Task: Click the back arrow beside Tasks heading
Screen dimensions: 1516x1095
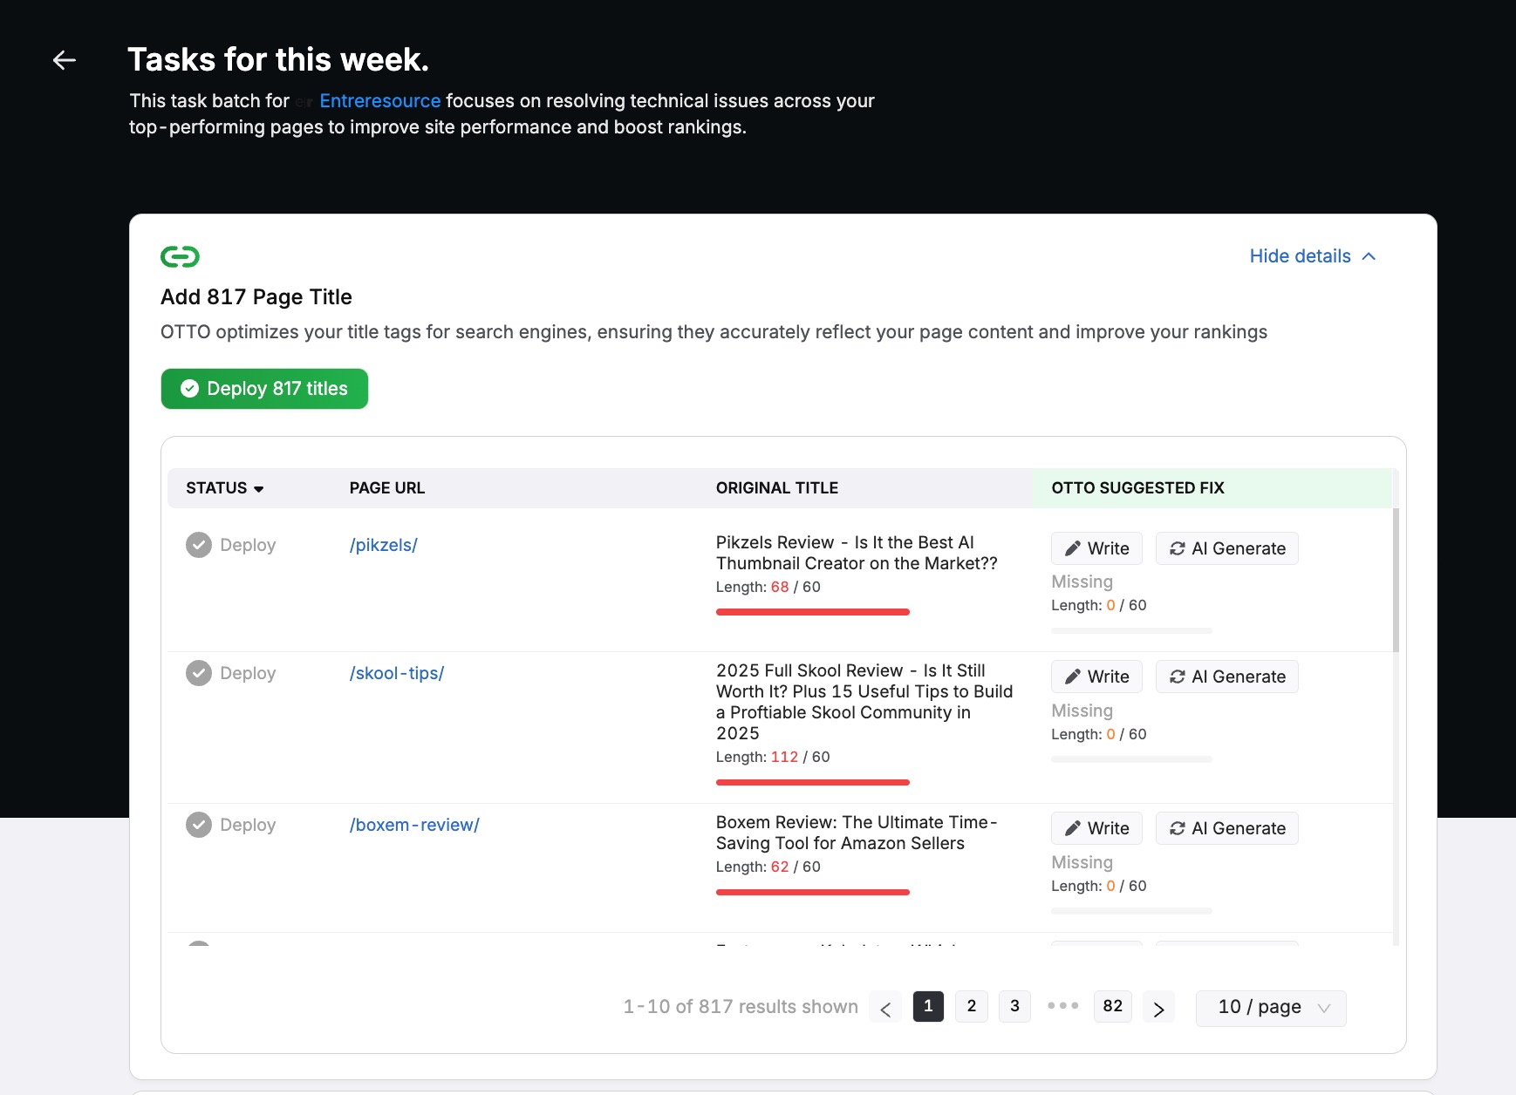Action: 63,59
